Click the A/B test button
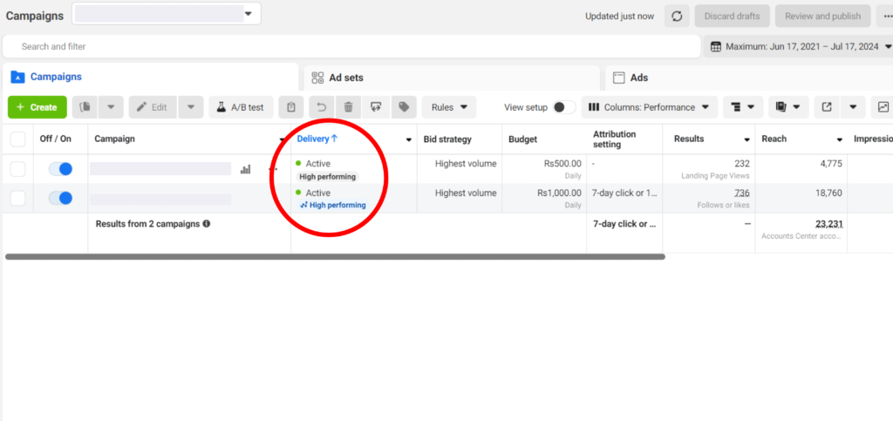 click(240, 107)
